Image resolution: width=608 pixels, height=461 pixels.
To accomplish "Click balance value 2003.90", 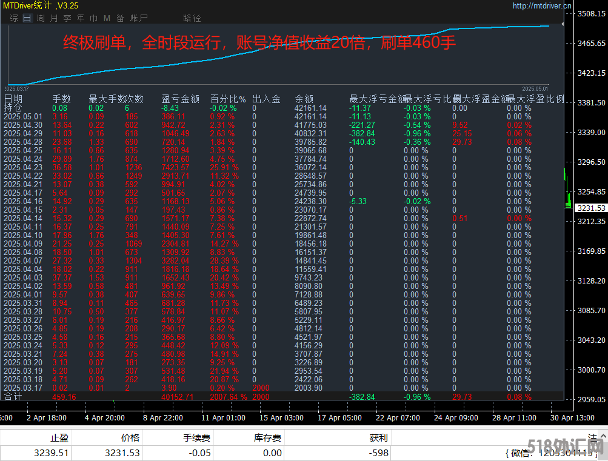I will 309,388.
